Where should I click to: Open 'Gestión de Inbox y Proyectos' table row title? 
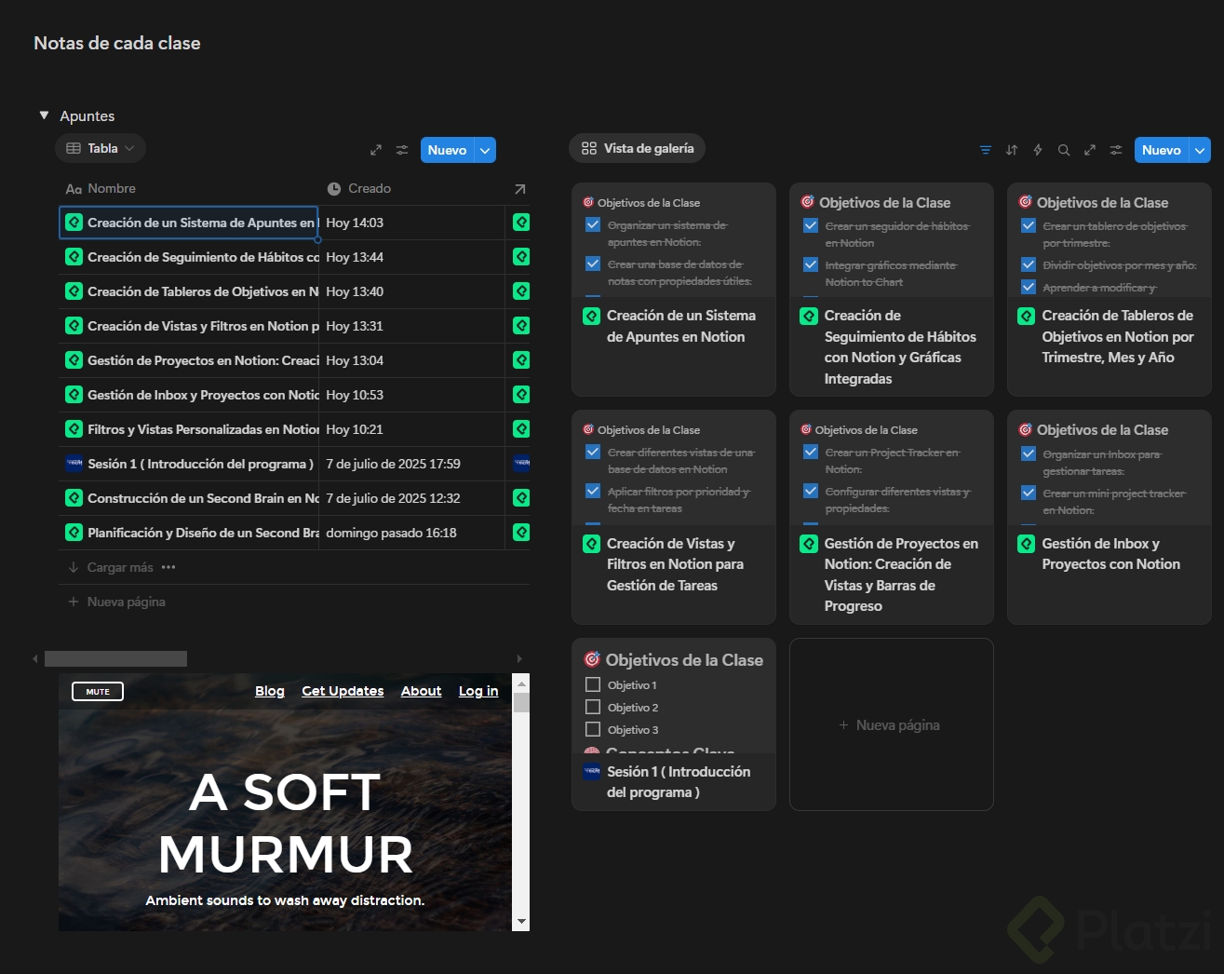[203, 395]
